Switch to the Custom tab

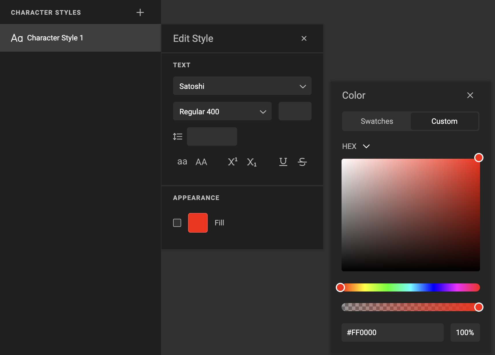[x=444, y=121]
